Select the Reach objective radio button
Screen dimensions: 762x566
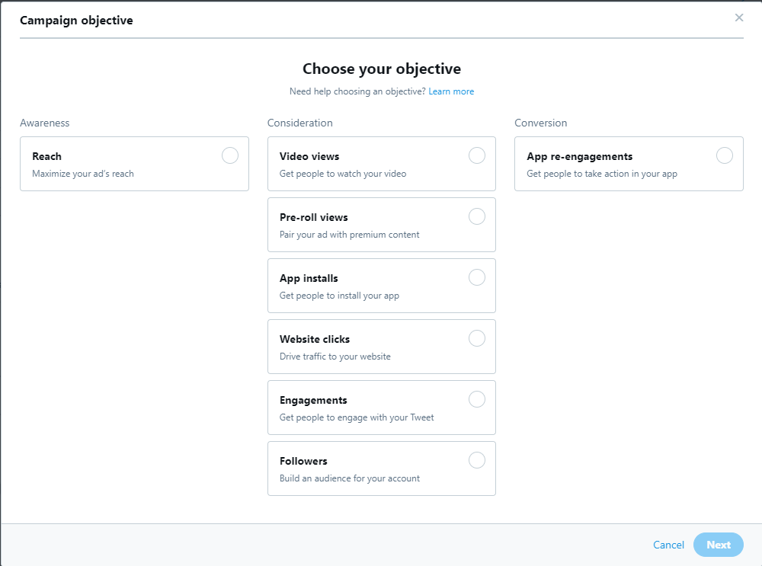click(230, 155)
